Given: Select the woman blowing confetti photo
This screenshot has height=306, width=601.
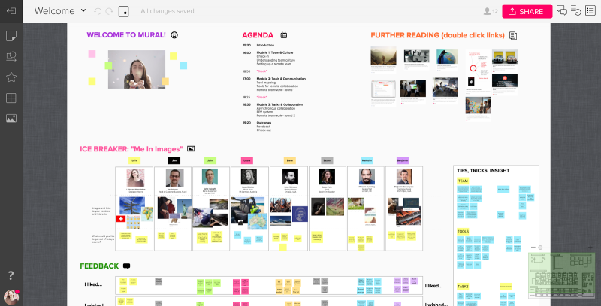Looking at the screenshot, I should [137, 69].
